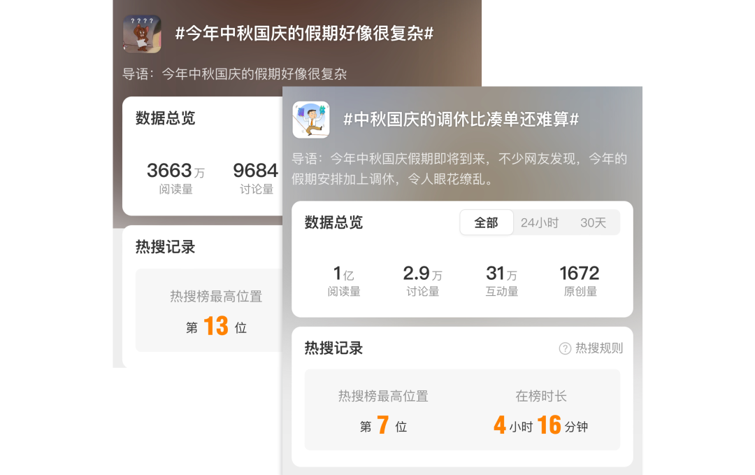The width and height of the screenshot is (755, 475).
Task: Open the confused mouse topic avatar
Action: coord(142,34)
